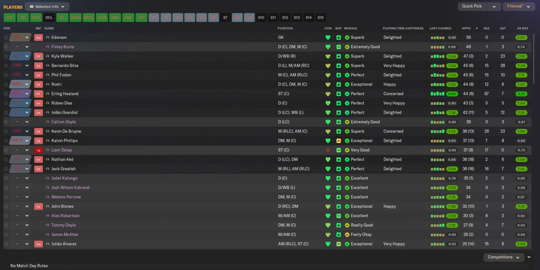Click the 7.50 average rating badge for Kyle Walker
Image resolution: width=540 pixels, height=270 pixels.
pos(521,56)
